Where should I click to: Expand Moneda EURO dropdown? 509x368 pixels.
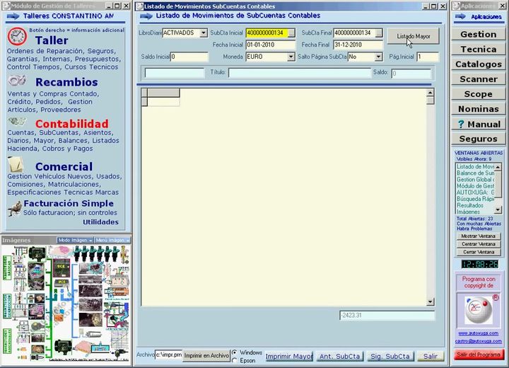(x=291, y=57)
